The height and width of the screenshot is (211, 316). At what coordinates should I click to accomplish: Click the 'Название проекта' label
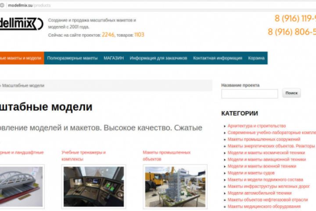click(x=240, y=85)
